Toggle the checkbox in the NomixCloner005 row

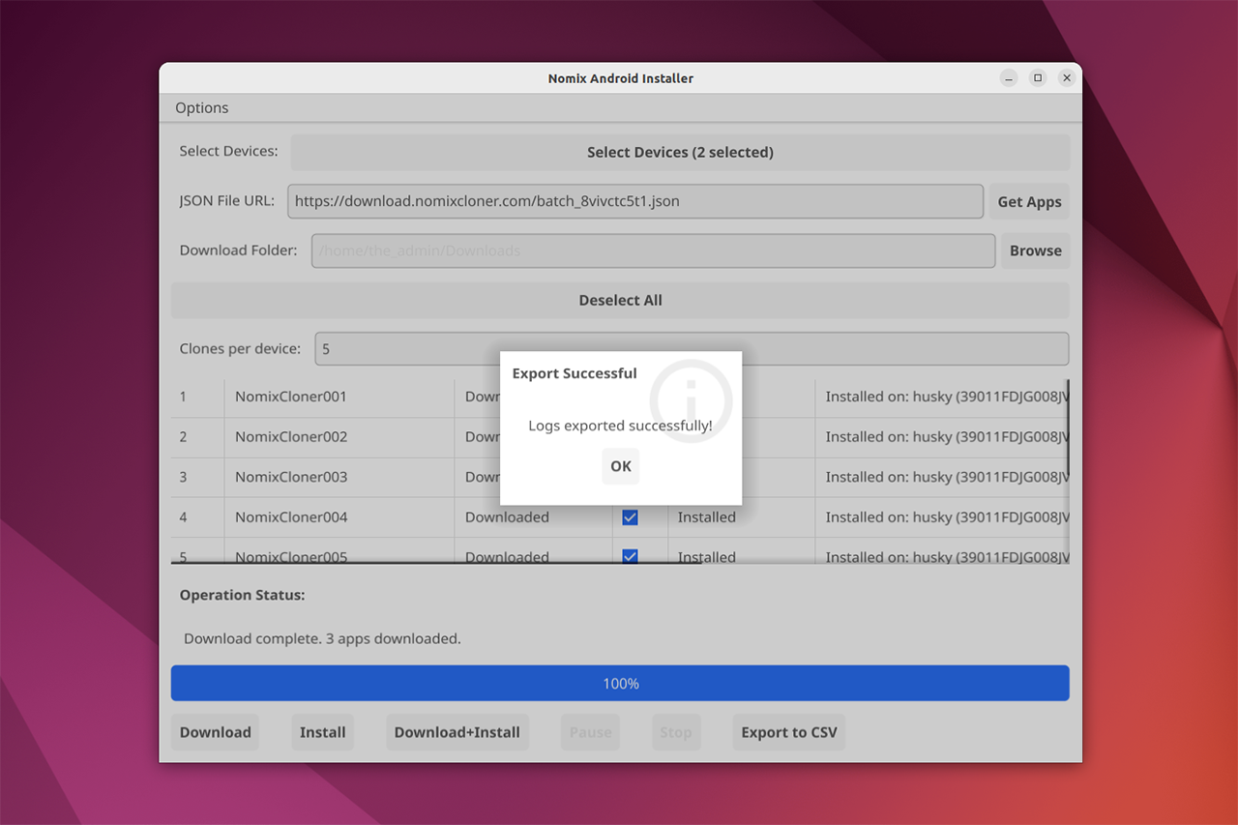click(630, 556)
